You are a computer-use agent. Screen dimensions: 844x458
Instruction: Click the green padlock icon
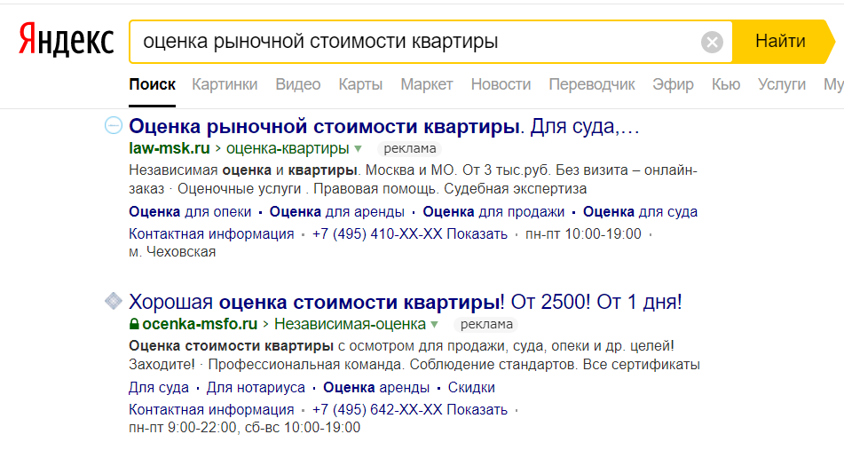click(134, 324)
